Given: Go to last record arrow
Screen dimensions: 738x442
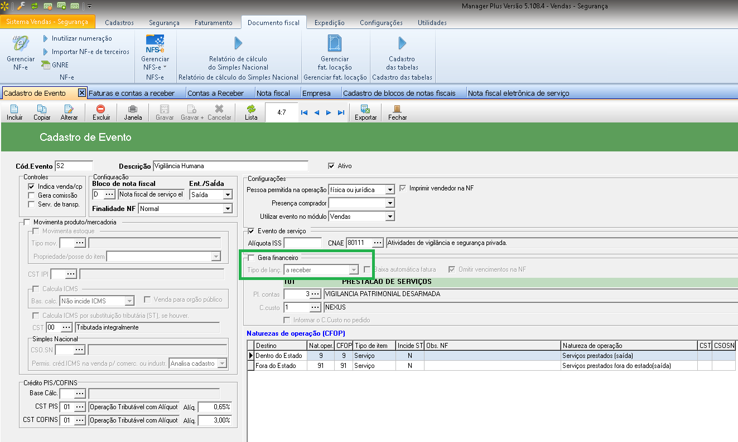Looking at the screenshot, I should [341, 112].
